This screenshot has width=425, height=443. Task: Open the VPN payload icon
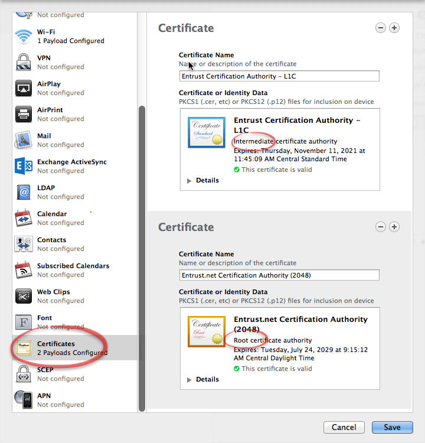(24, 62)
